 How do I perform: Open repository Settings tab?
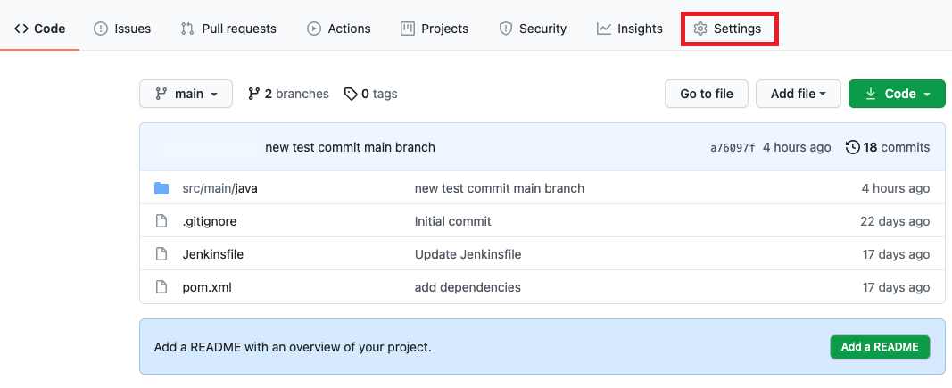727,29
